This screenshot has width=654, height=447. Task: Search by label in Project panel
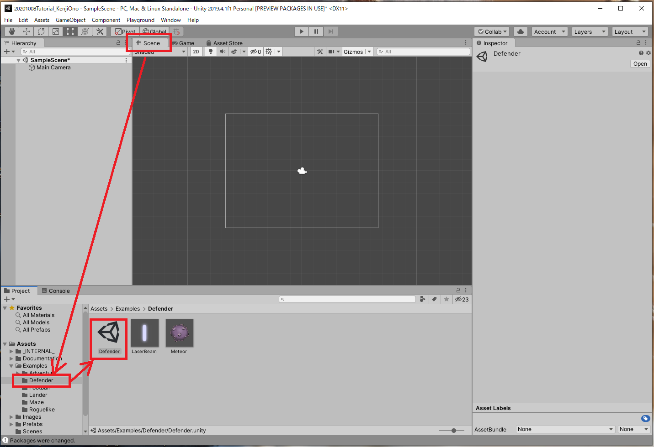435,299
